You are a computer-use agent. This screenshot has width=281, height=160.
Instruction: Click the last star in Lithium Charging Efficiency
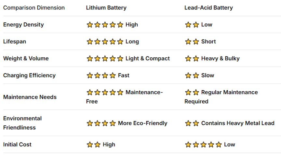(x=113, y=75)
